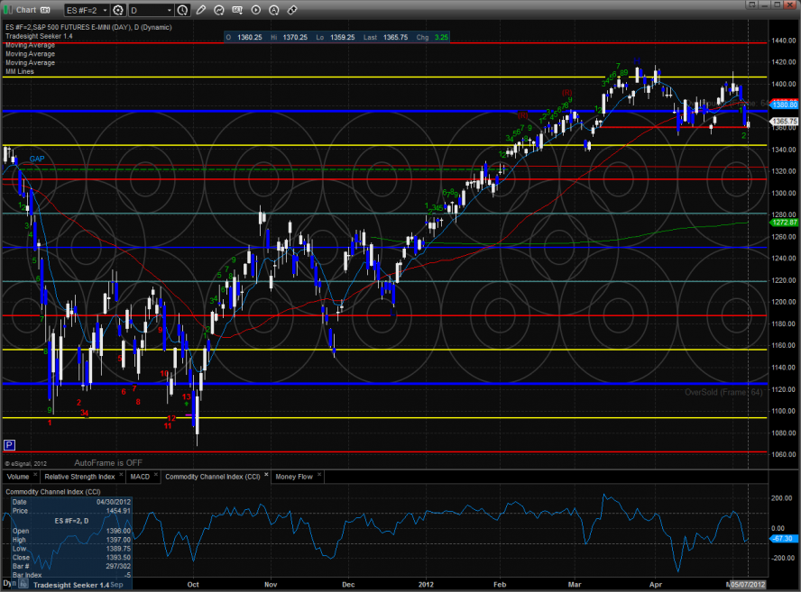801x592 pixels.
Task: Click the SEL selection toolbar icon
Action: point(238,11)
